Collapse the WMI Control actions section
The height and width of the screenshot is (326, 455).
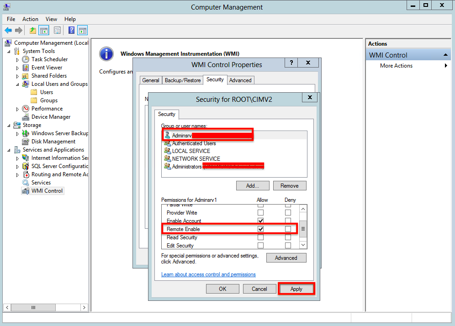(x=446, y=55)
